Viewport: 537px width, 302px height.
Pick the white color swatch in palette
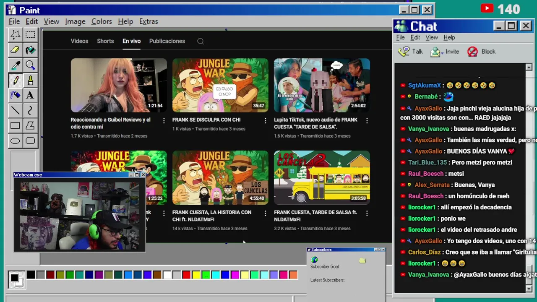(x=167, y=275)
